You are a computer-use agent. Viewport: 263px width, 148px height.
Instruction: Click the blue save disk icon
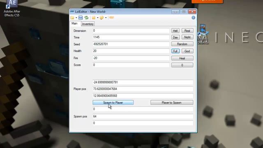pyautogui.click(x=81, y=18)
